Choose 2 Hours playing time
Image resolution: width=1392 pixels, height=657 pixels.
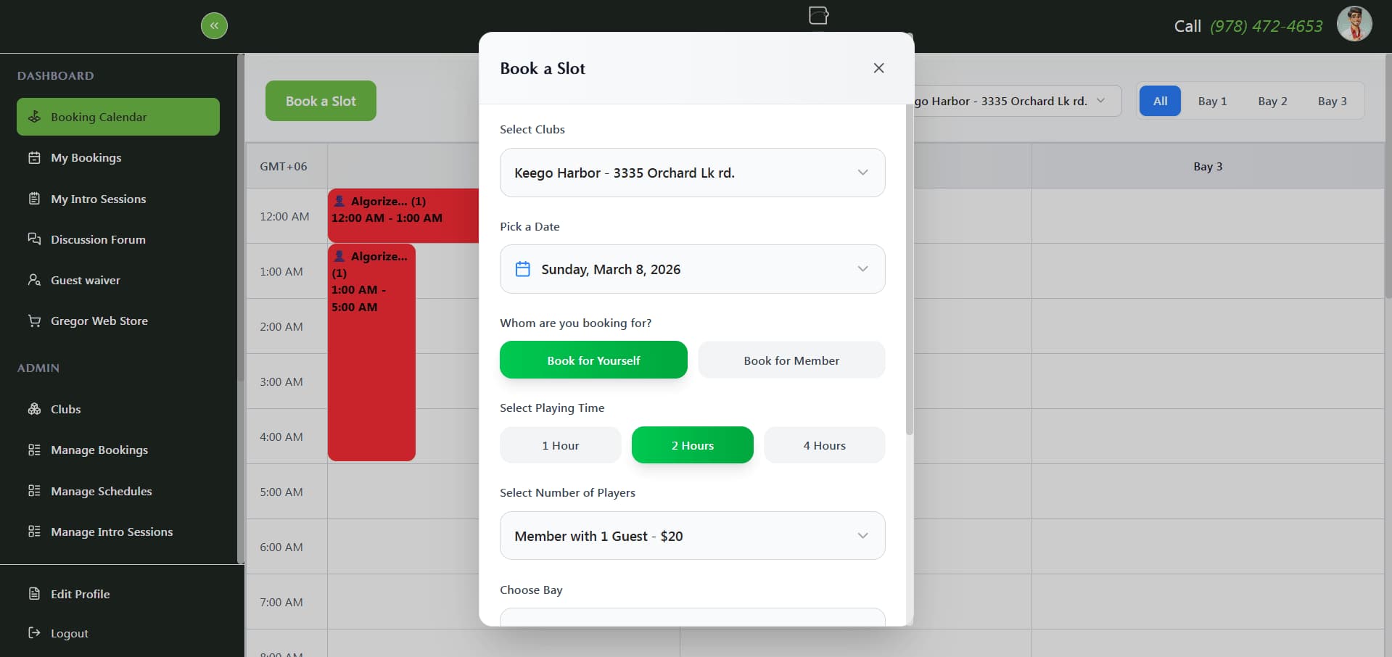693,445
